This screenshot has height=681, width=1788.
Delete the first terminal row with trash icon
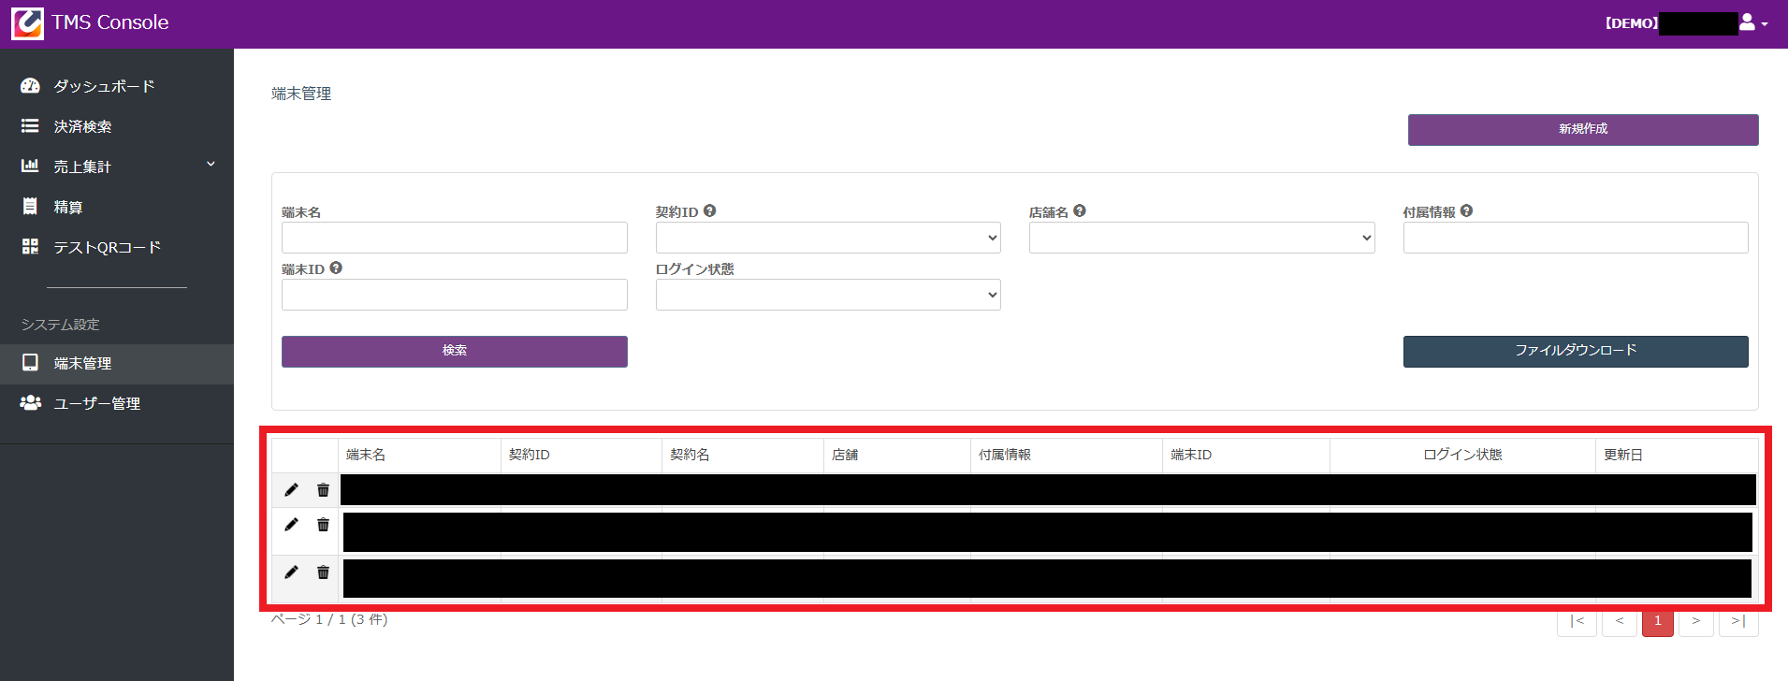pos(323,489)
